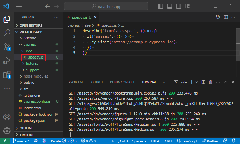Open editor more actions menu
The height and width of the screenshot is (144, 240).
pos(233,17)
